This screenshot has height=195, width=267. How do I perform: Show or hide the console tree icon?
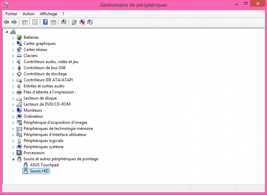24,22
